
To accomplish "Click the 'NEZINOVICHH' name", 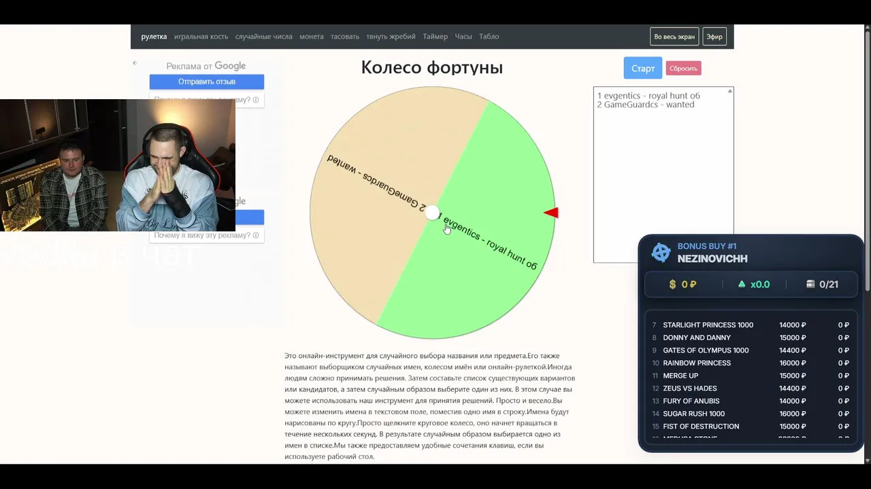I will click(x=712, y=259).
